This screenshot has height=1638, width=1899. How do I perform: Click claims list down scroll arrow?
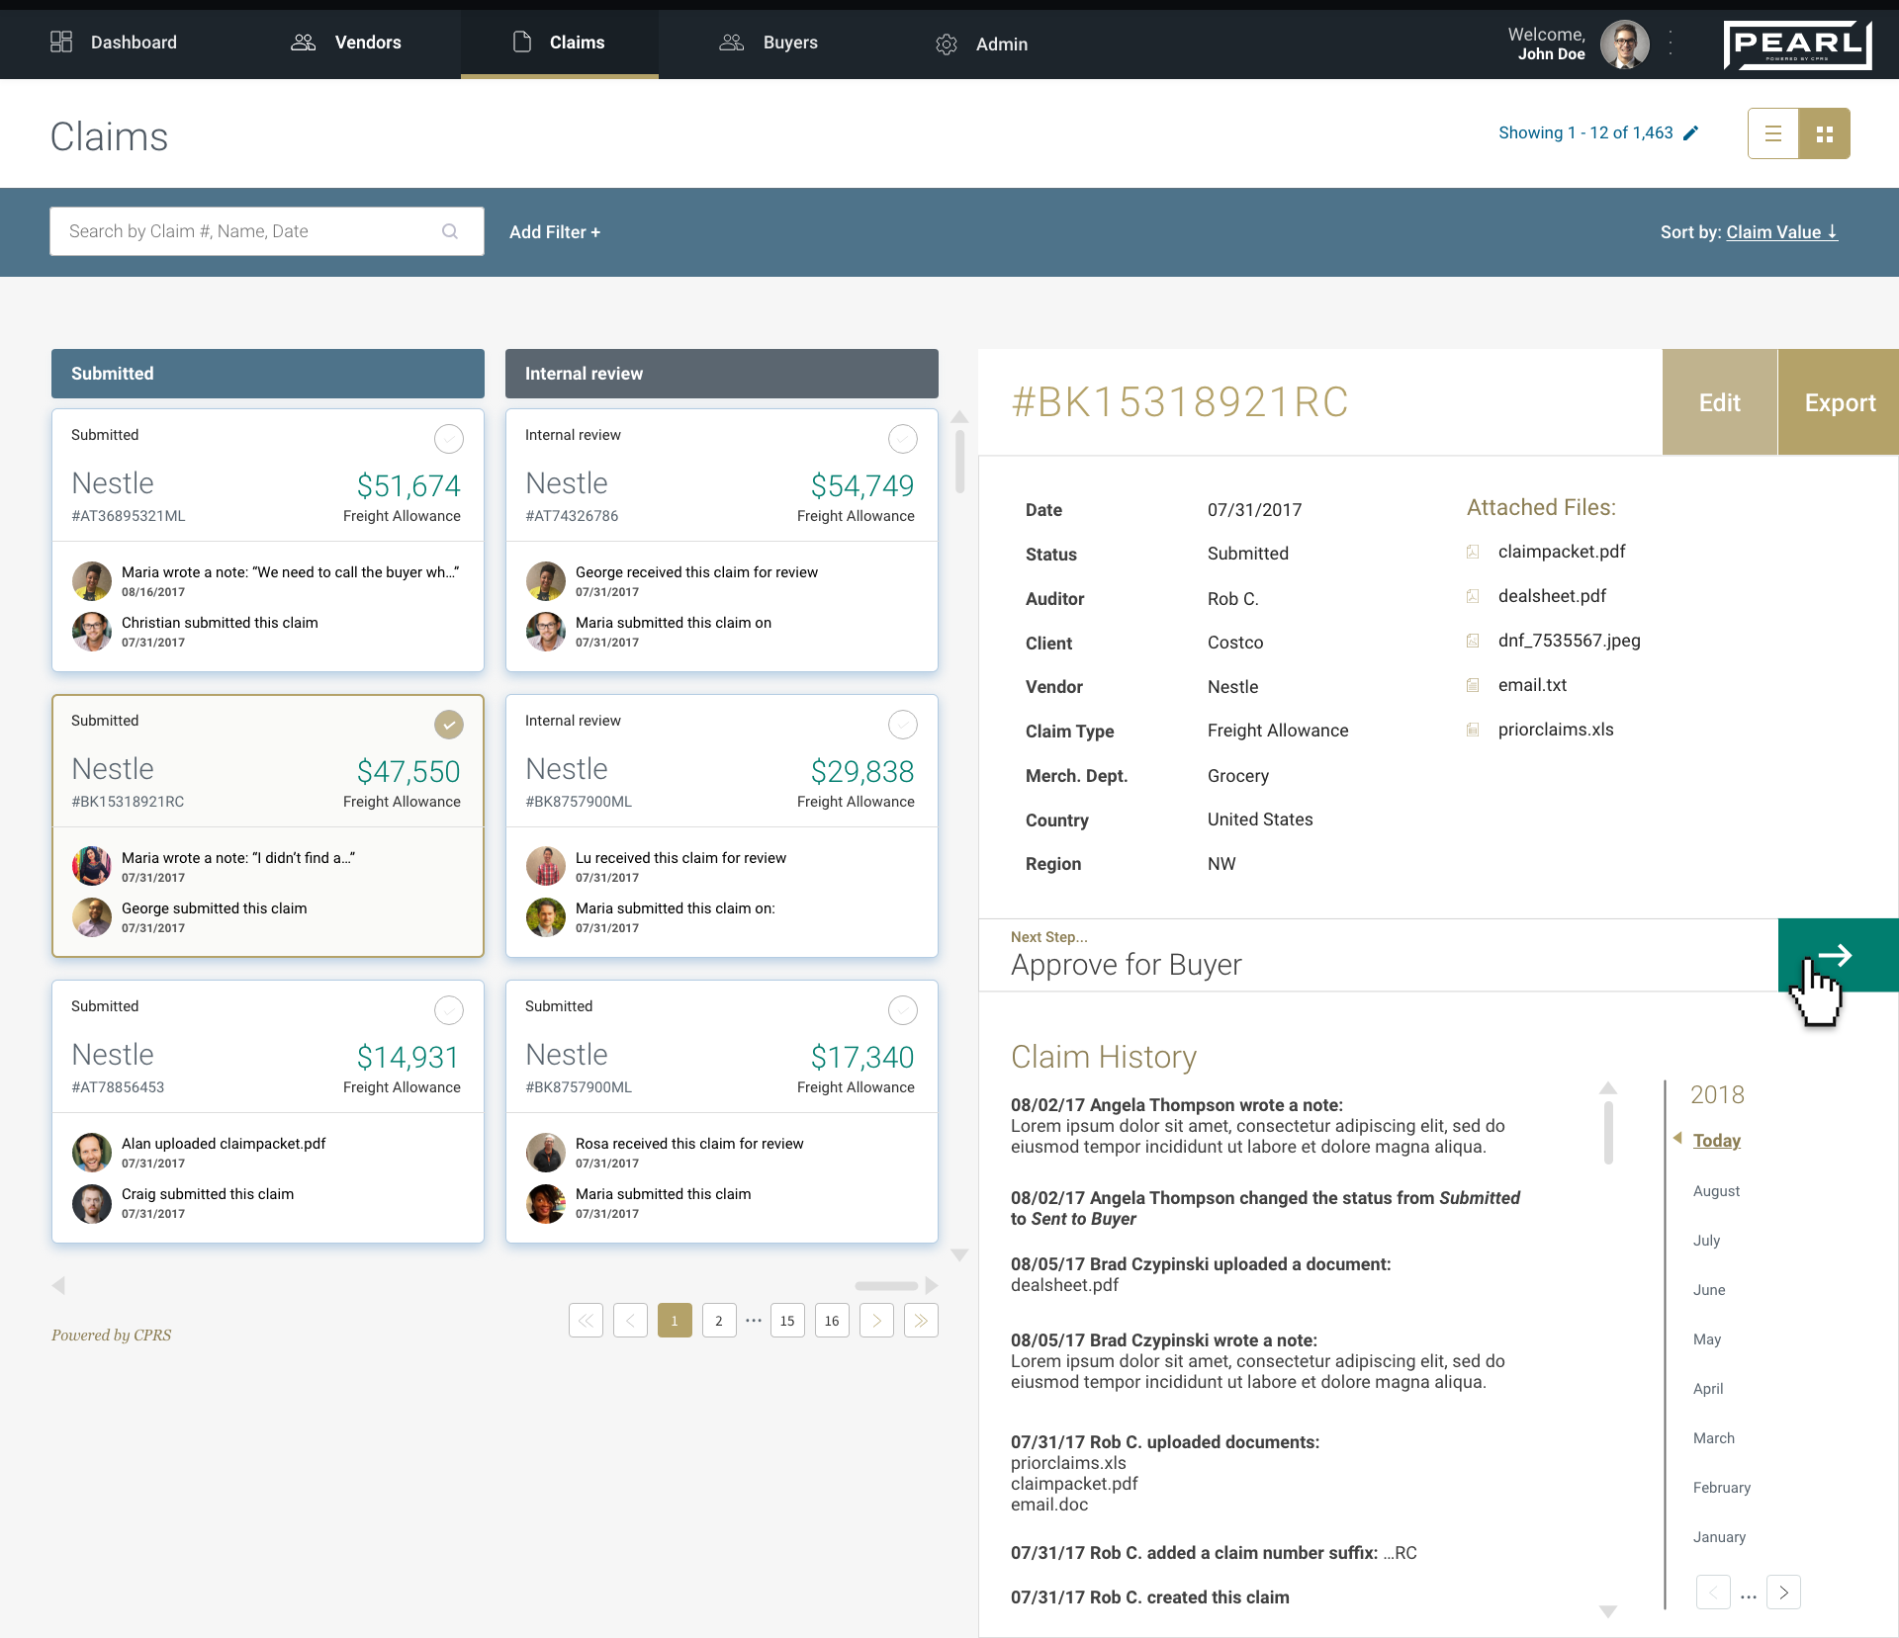(x=959, y=1254)
